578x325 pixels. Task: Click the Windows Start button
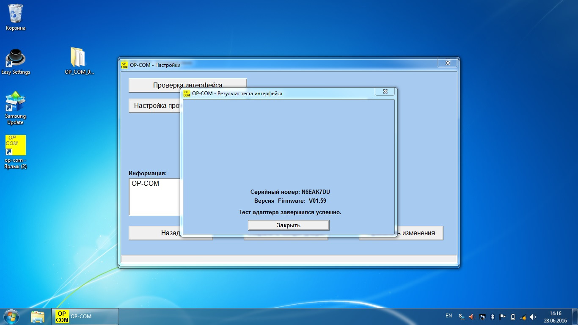11,316
